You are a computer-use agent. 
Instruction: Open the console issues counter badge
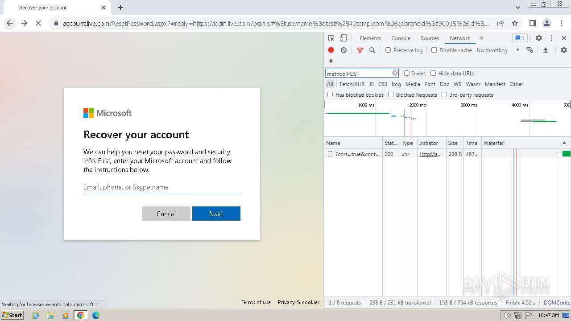pyautogui.click(x=519, y=38)
